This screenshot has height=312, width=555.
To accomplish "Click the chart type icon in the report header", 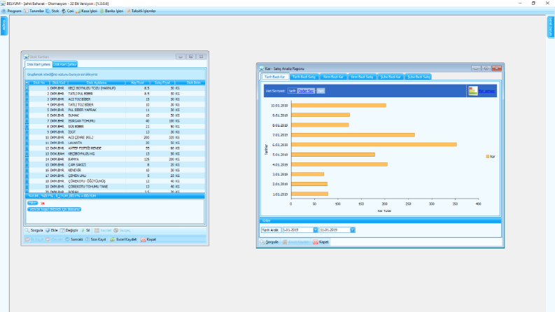I will point(473,91).
